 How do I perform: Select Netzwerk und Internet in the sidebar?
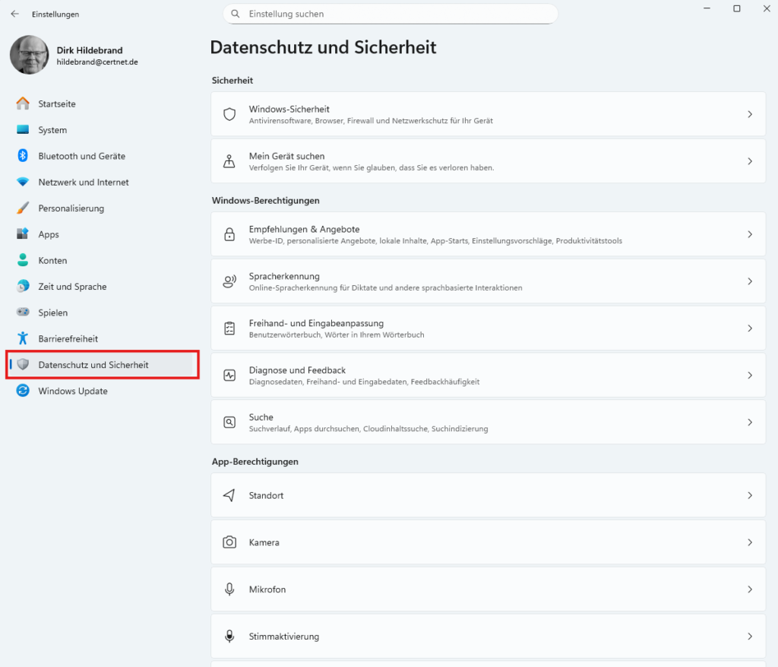click(84, 183)
